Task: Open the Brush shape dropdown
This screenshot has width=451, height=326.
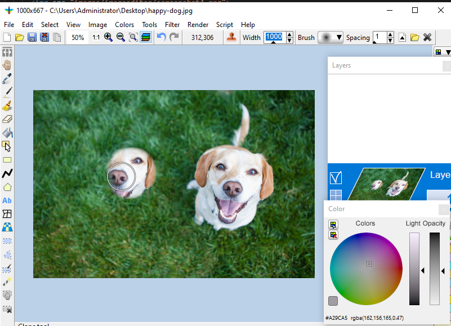Action: [x=331, y=38]
